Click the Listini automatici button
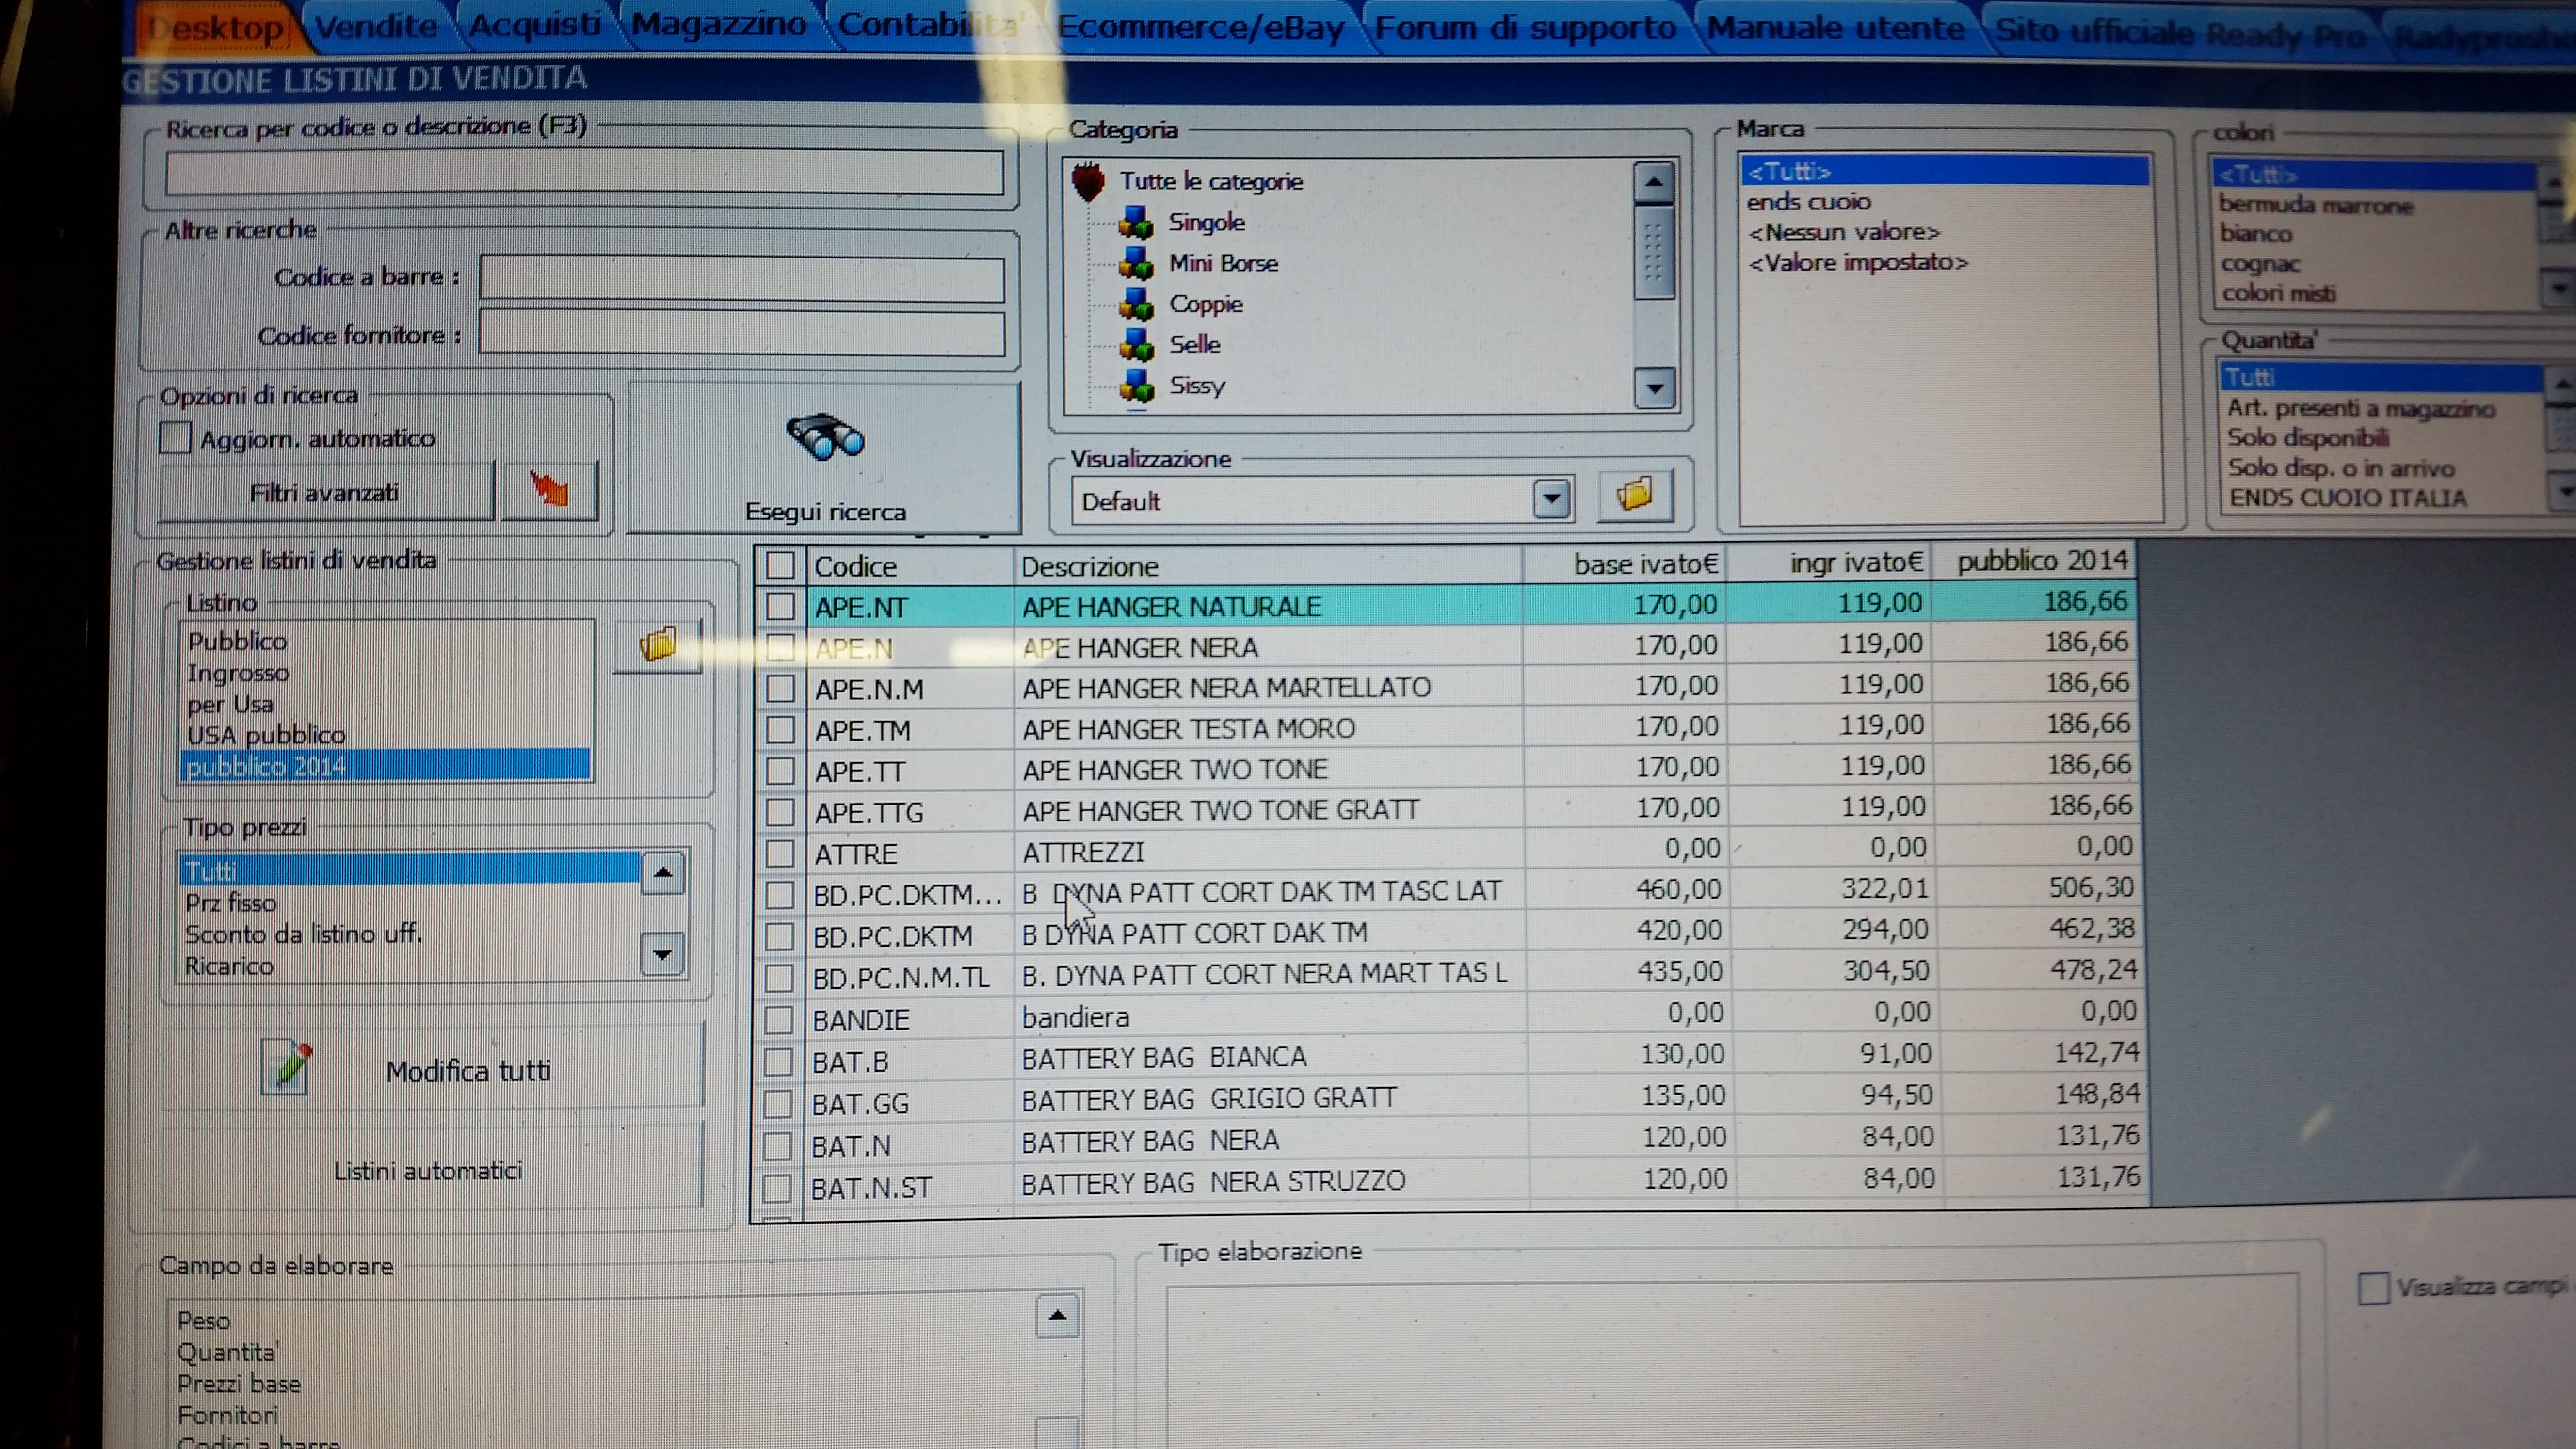The image size is (2576, 1449). click(x=428, y=1170)
